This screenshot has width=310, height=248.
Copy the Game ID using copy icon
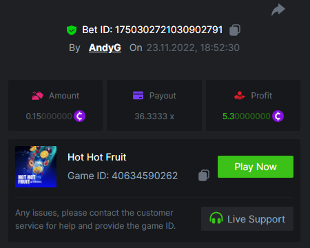point(204,176)
